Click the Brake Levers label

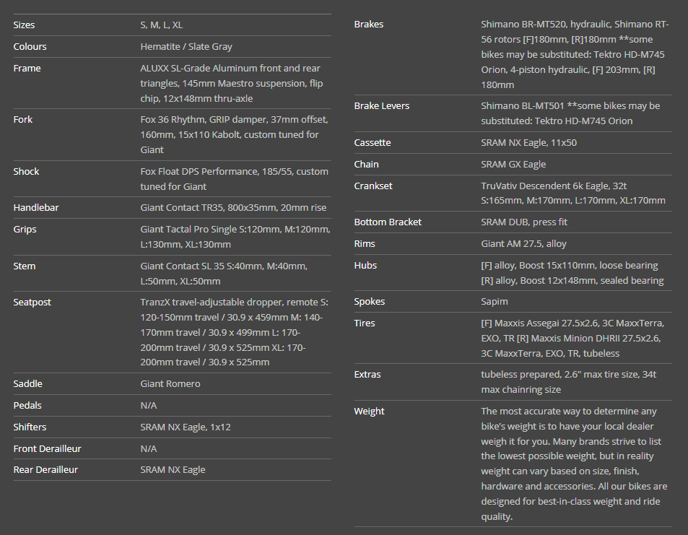tap(381, 106)
